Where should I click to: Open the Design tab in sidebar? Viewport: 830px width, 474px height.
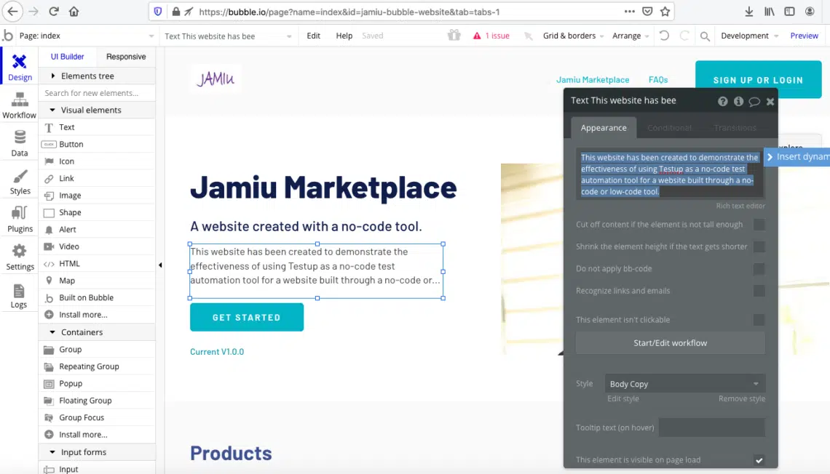pyautogui.click(x=20, y=67)
